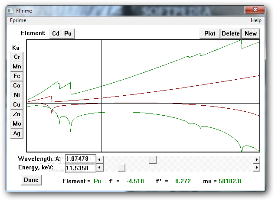The image size is (275, 201).
Task: Select the Pu element button
Action: [68, 33]
